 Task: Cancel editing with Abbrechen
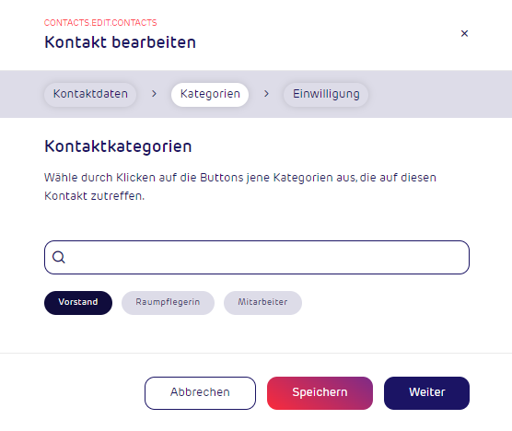200,393
